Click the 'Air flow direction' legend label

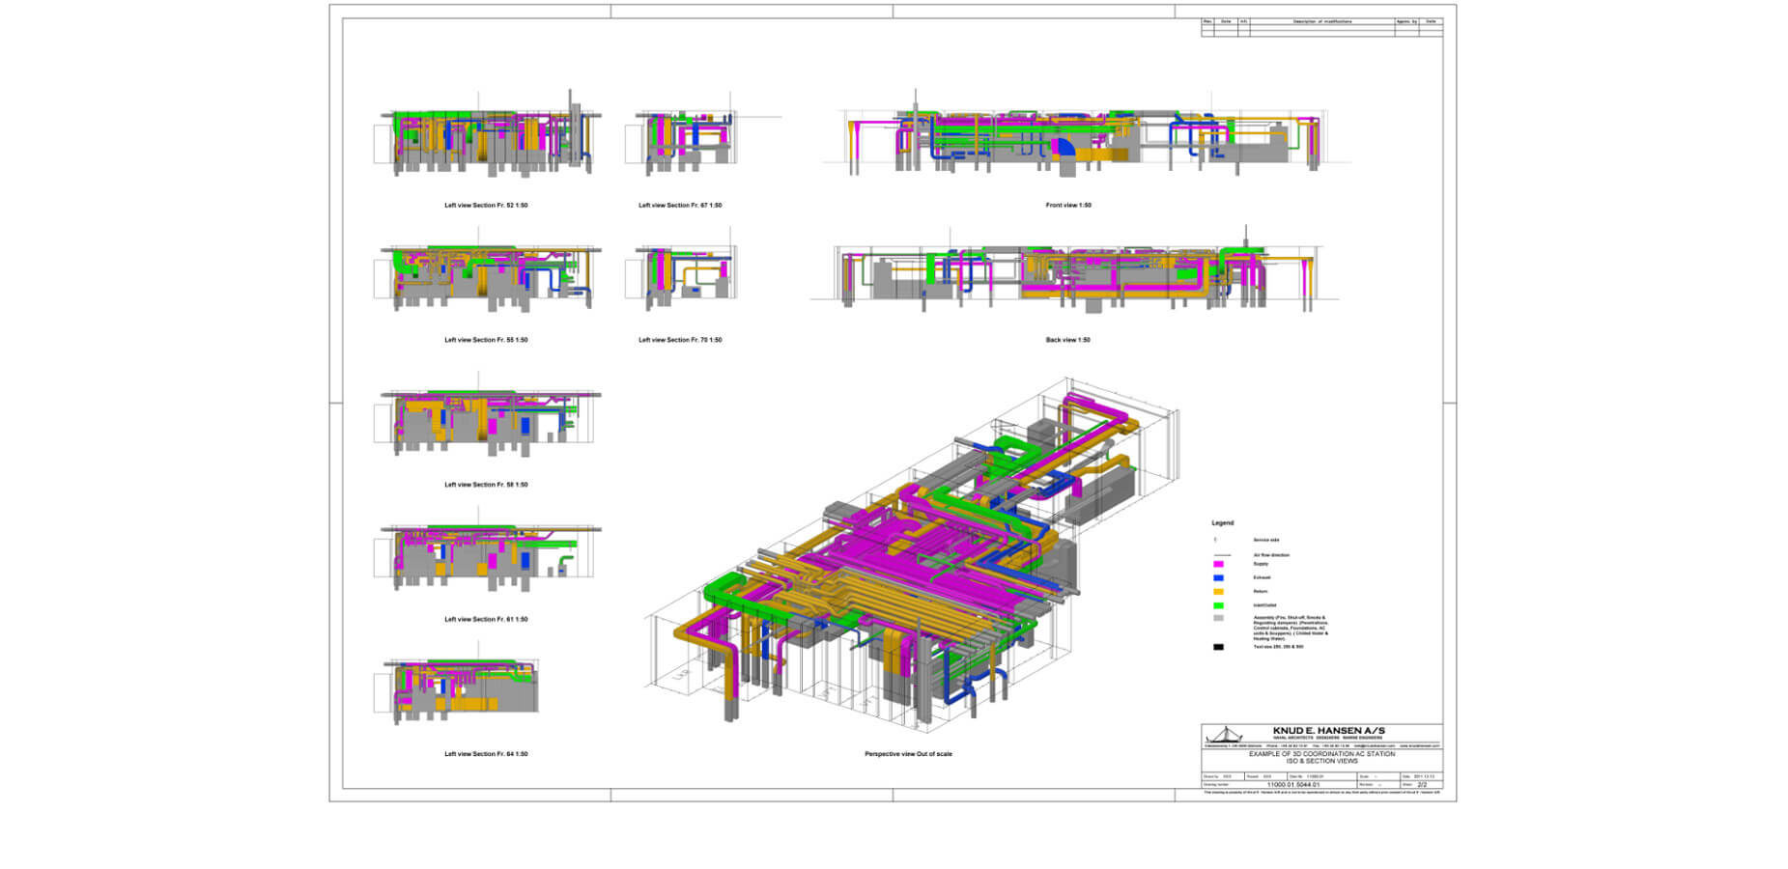1271,555
